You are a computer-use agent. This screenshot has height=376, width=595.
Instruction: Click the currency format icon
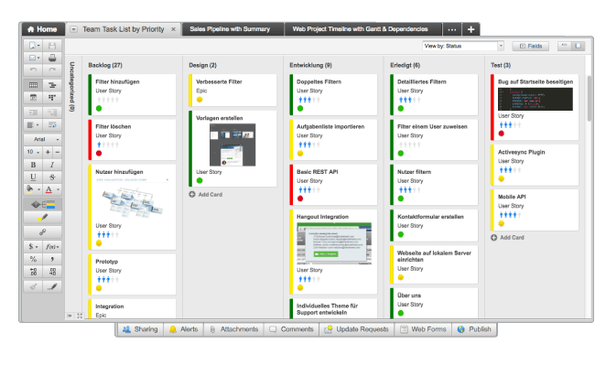(x=33, y=246)
